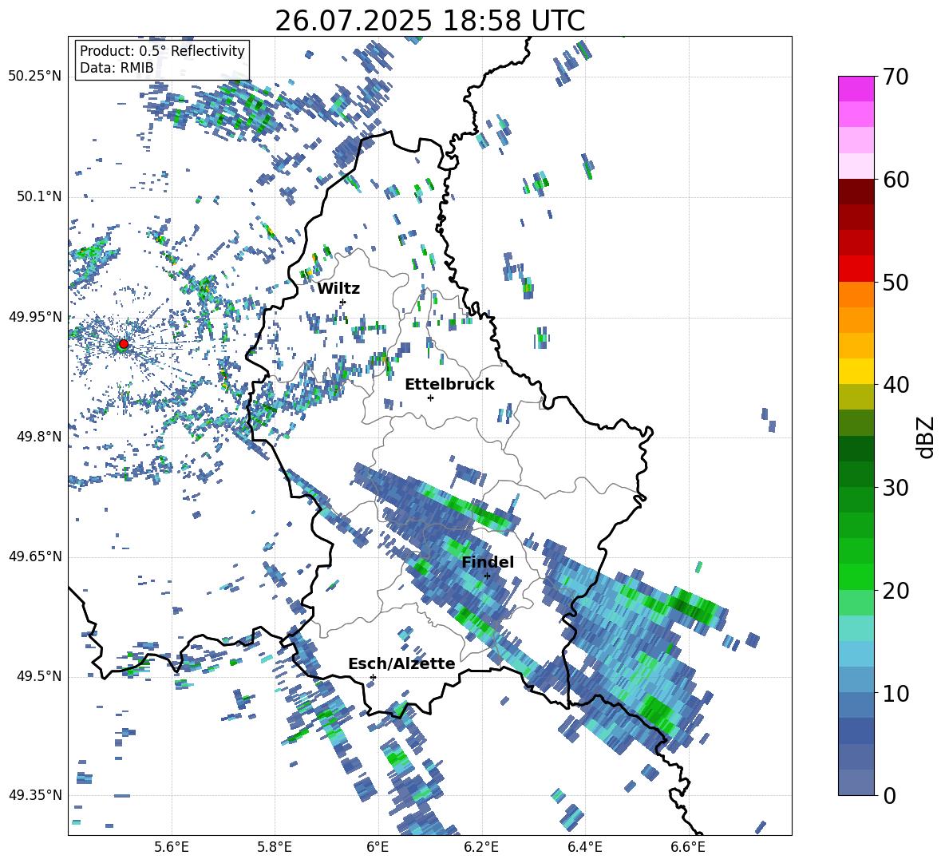The height and width of the screenshot is (863, 945).
Task: Click the 49.65°N latitude label
Action: pyautogui.click(x=35, y=556)
